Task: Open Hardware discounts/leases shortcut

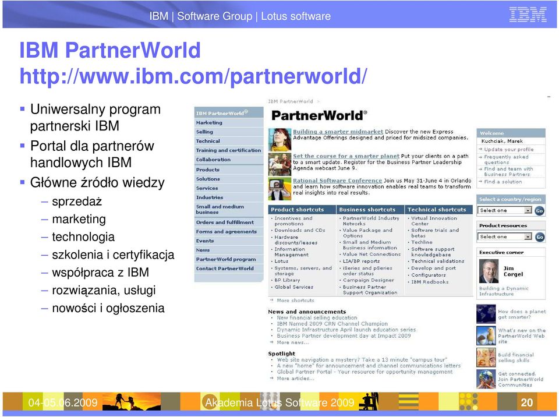Action: [296, 240]
